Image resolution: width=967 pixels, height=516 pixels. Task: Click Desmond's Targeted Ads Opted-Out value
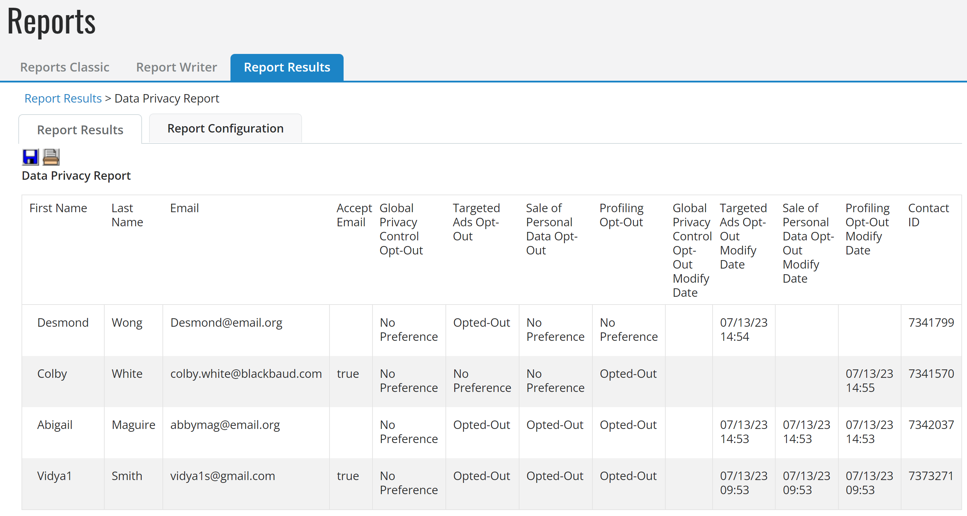[481, 322]
